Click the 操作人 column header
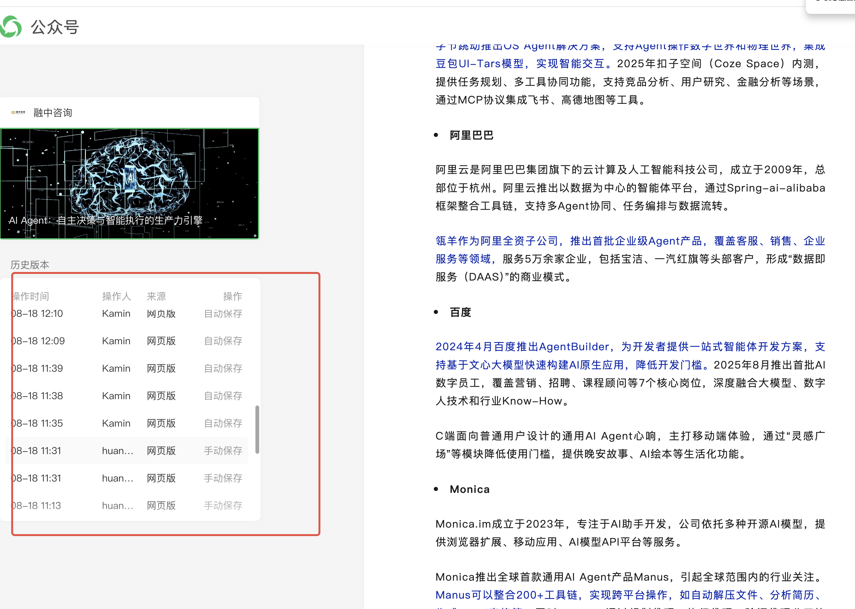 116,296
